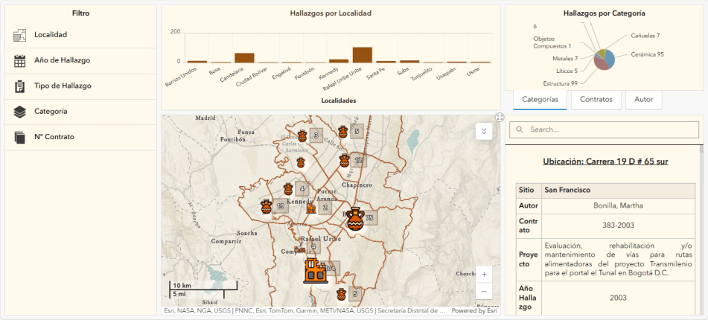Click the Rafael Uribe Uribe bar in chart

point(362,54)
